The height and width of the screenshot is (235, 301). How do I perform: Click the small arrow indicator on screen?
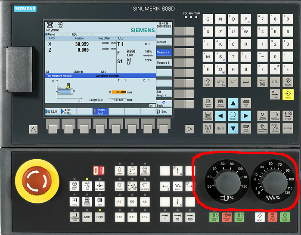tap(151, 105)
